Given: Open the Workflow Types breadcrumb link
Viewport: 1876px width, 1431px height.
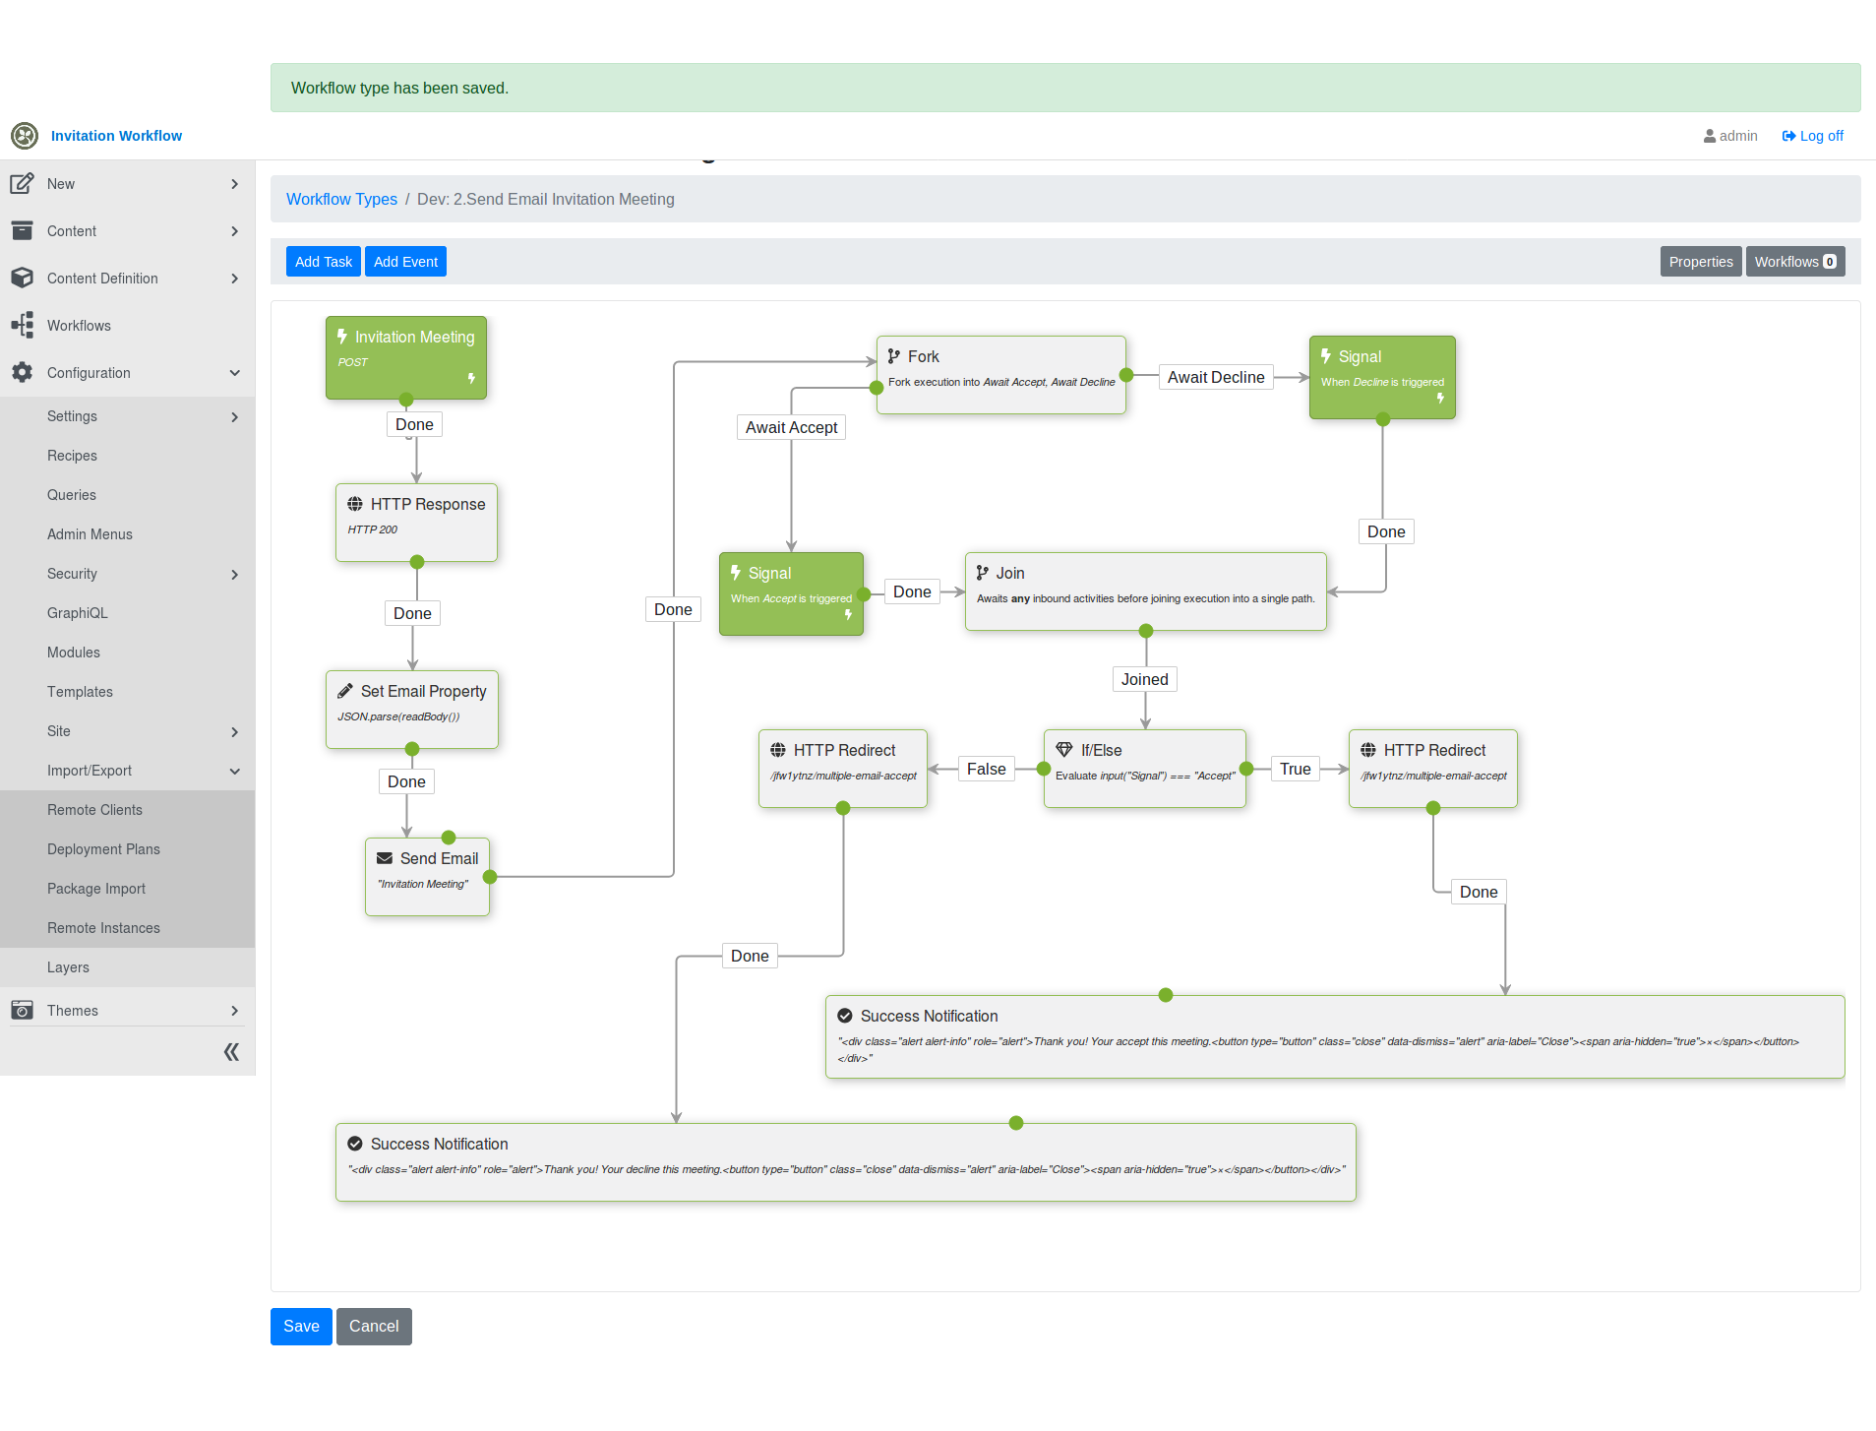Looking at the screenshot, I should click(x=340, y=199).
